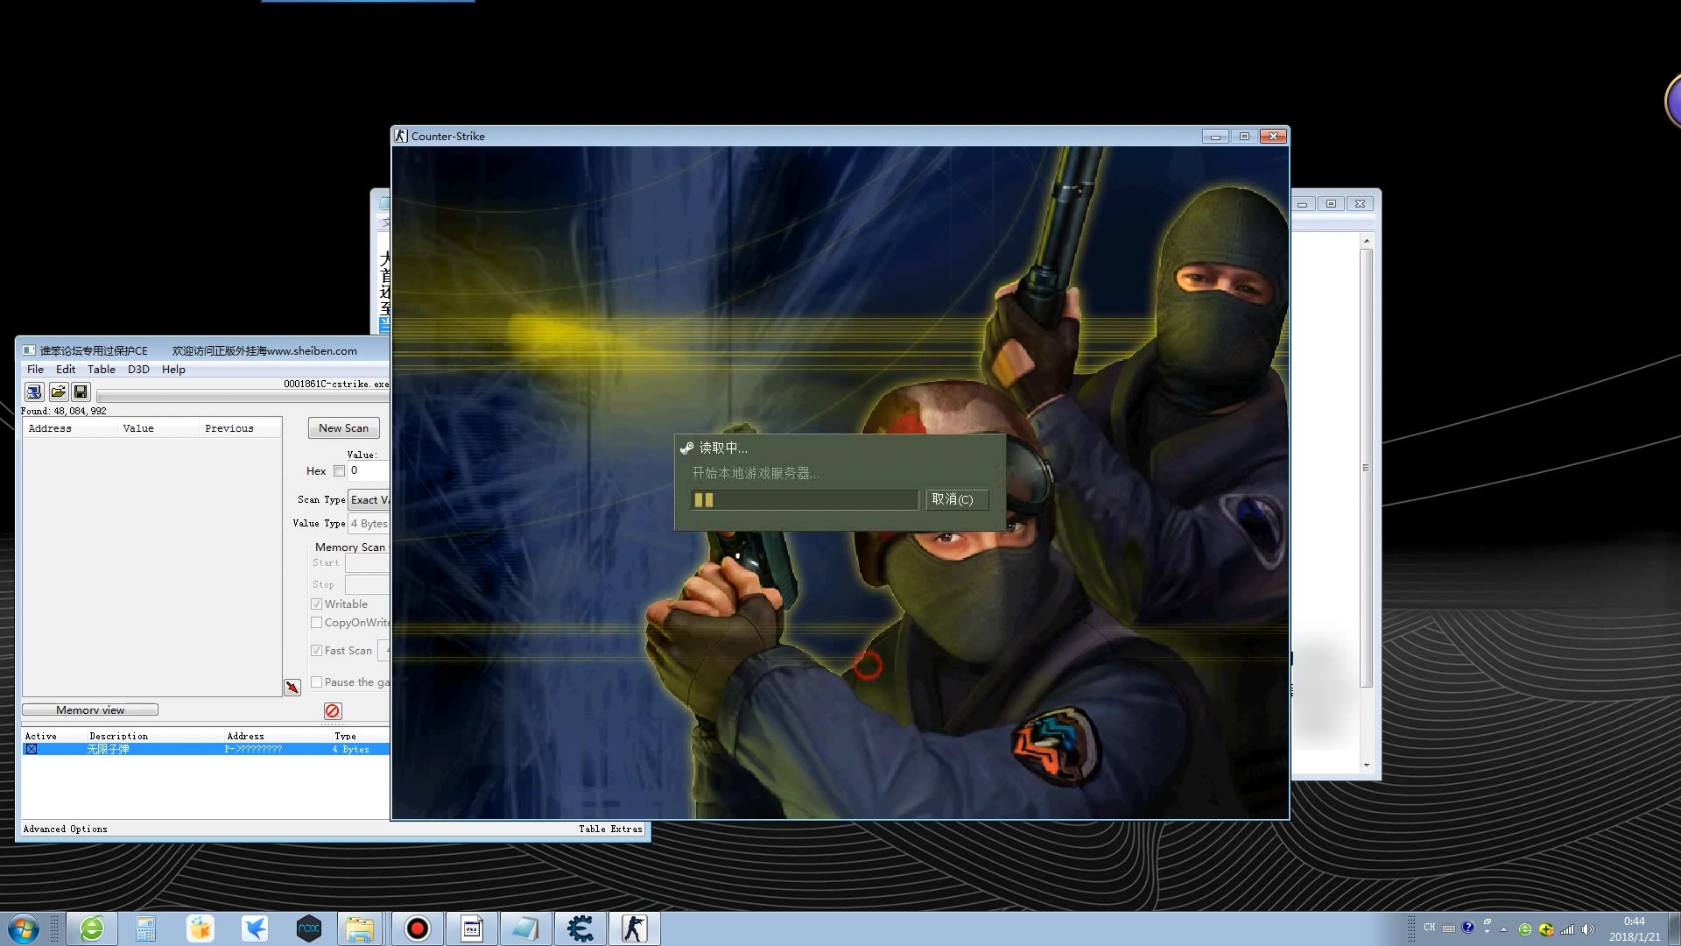This screenshot has width=1681, height=946.
Task: Switch to the Counter-Strike taskbar icon
Action: click(x=635, y=928)
